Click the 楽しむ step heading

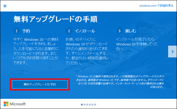130,31
